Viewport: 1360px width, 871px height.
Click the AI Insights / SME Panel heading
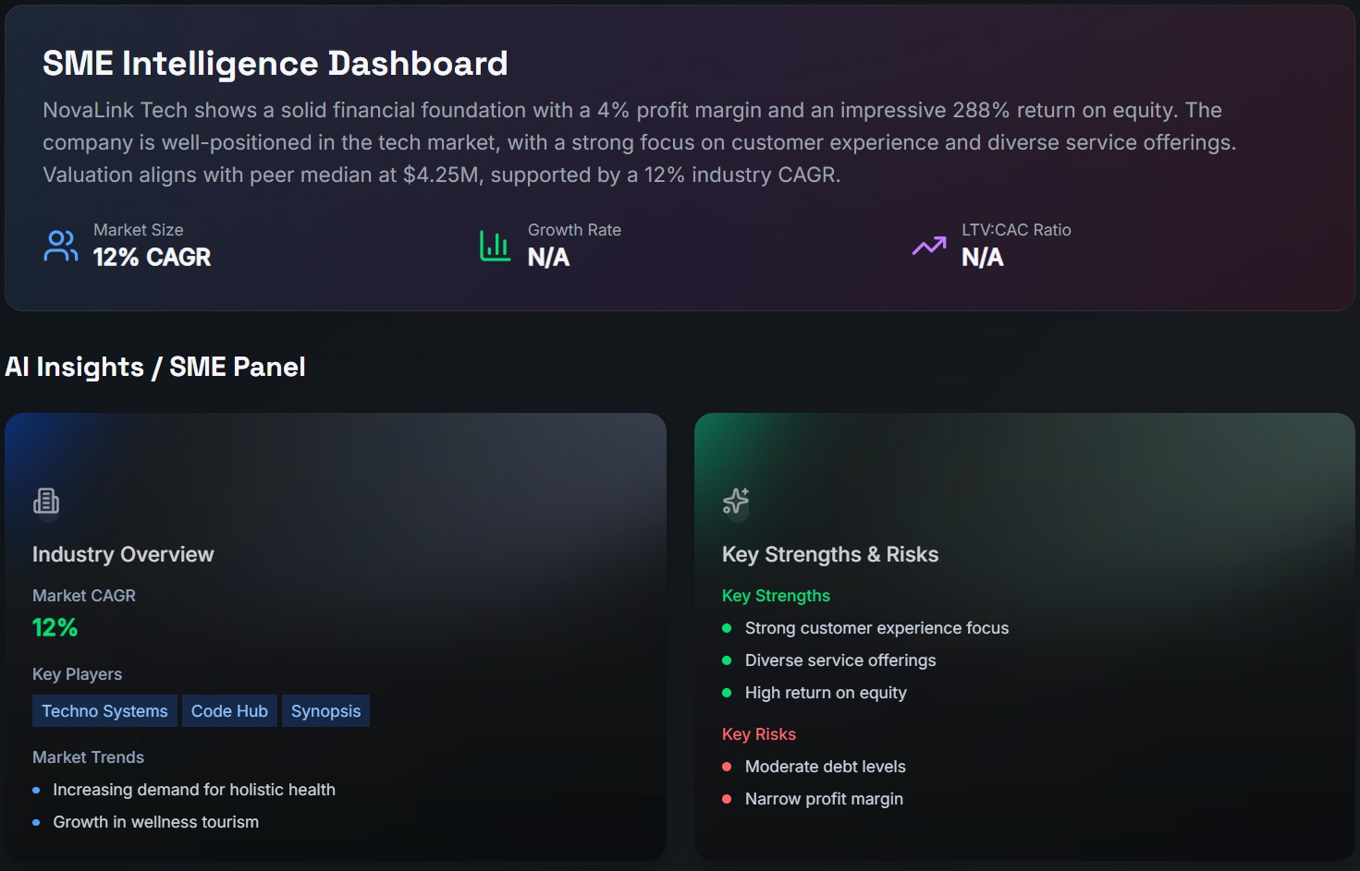(x=155, y=367)
